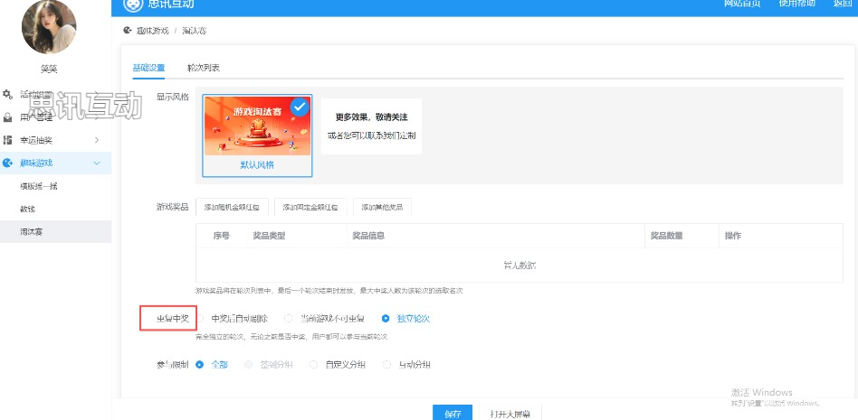Image resolution: width=858 pixels, height=420 pixels.
Task: Open 模板摇一摇 in the sidebar submenu
Action: click(x=39, y=186)
